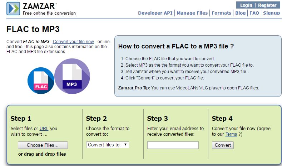Open the Terms link in Step 4

[231, 134]
